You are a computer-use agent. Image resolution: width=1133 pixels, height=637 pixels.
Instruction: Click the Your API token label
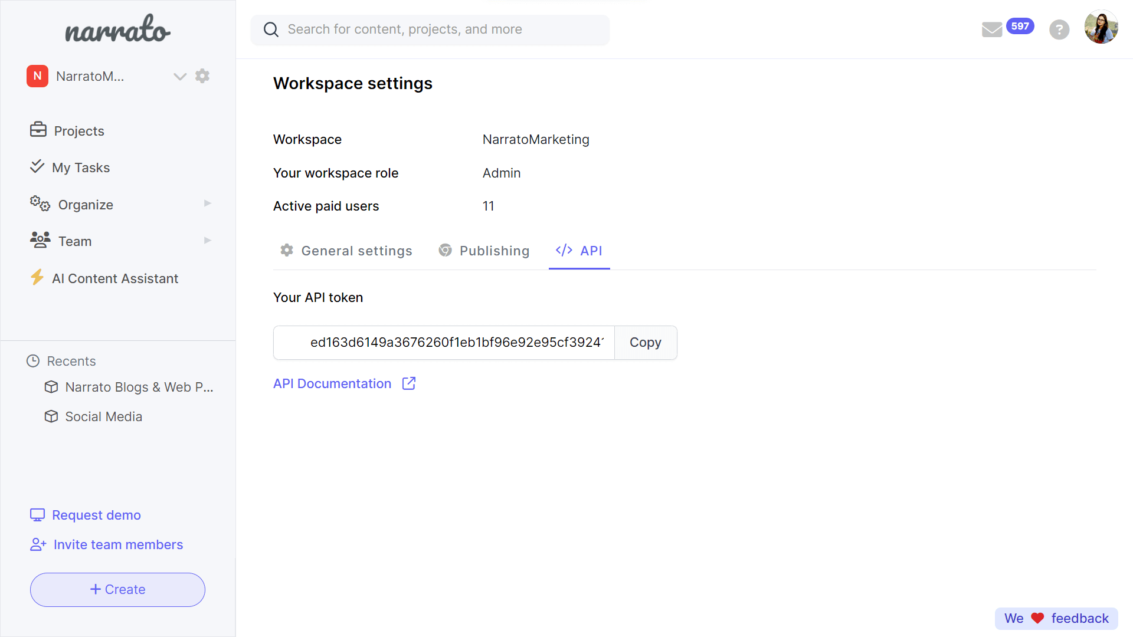pos(318,297)
